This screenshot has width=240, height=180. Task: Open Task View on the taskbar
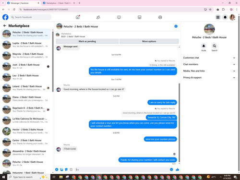point(54,177)
